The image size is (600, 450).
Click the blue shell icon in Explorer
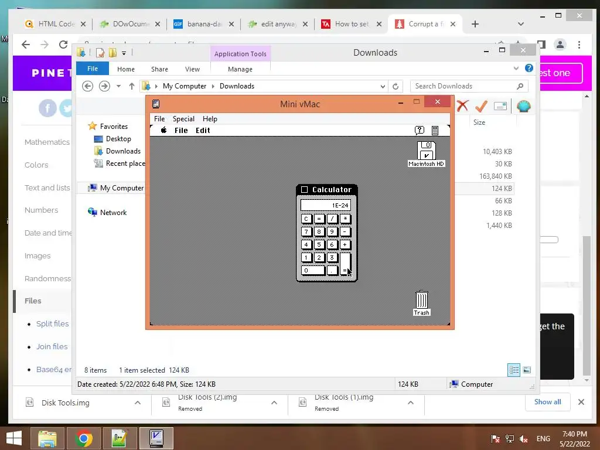point(523,106)
